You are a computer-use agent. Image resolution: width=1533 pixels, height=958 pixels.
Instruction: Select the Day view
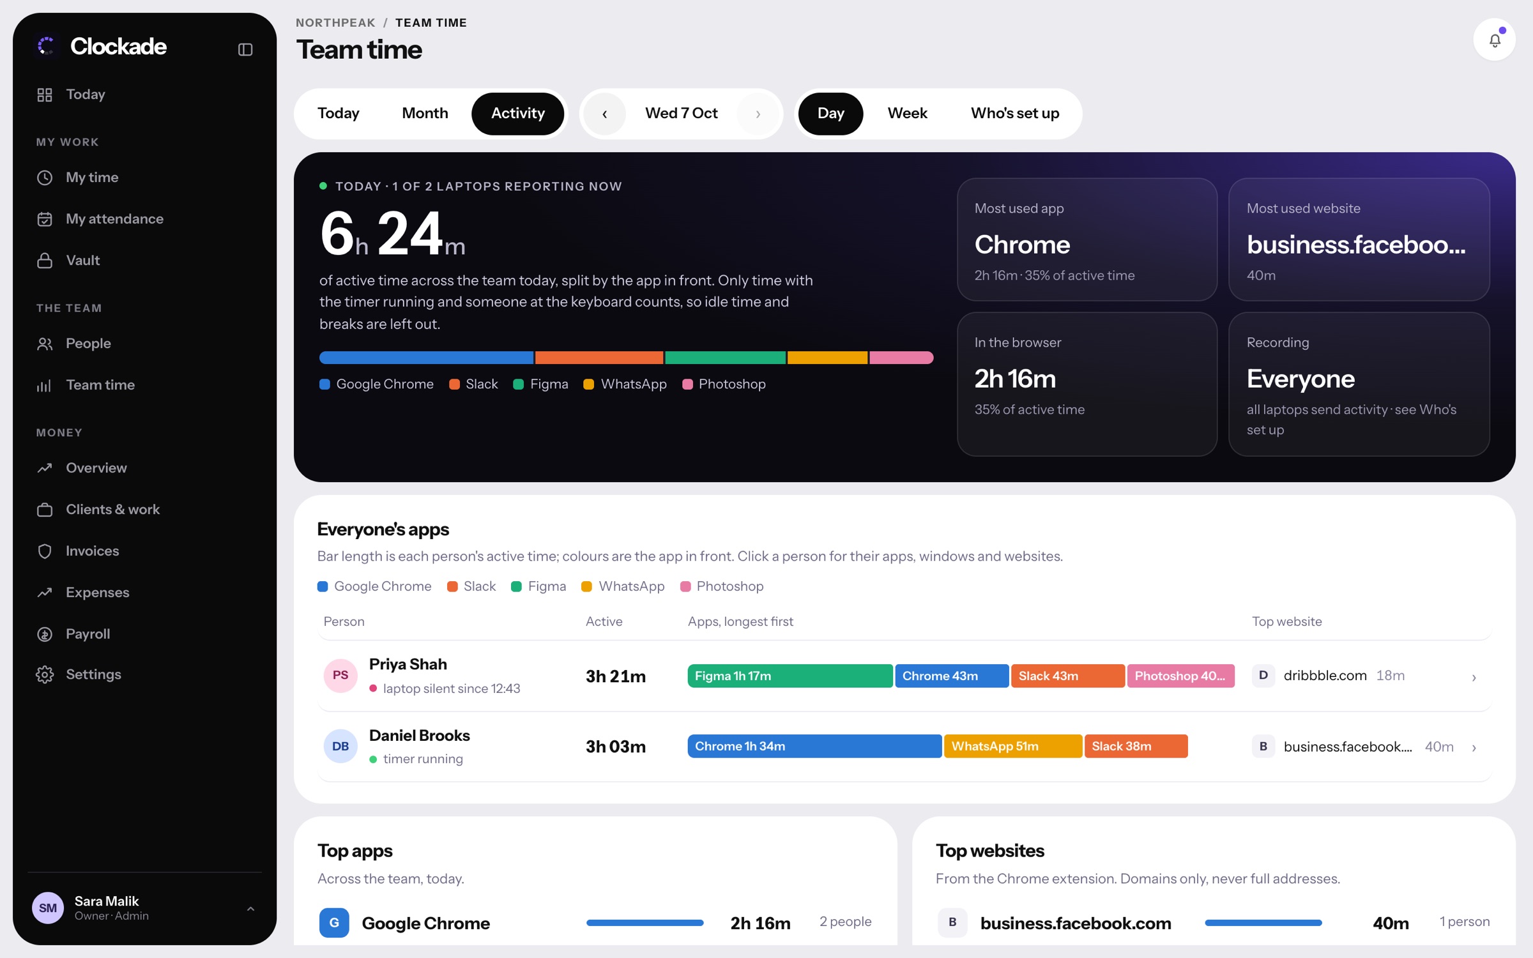click(831, 114)
